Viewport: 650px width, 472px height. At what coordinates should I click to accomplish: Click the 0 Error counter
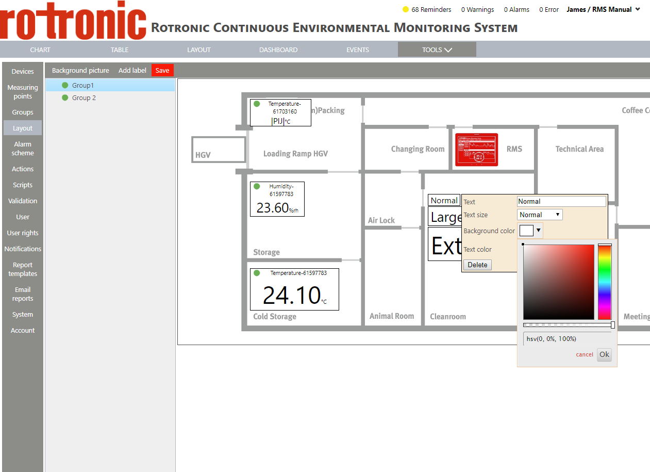coord(549,9)
